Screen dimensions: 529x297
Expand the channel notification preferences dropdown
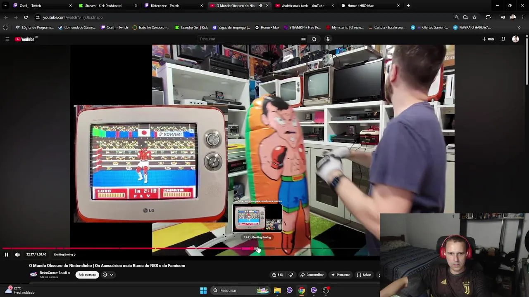108,275
